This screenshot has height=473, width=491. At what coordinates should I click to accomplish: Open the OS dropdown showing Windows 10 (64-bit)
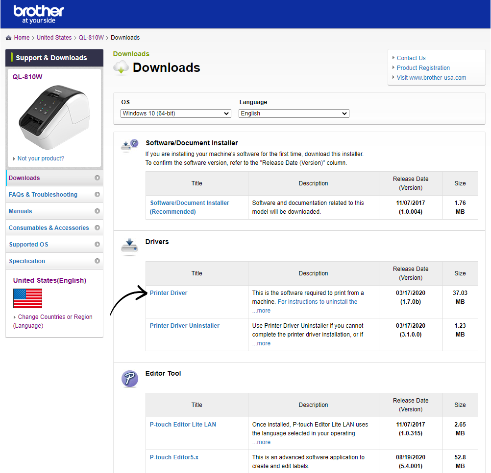click(175, 113)
